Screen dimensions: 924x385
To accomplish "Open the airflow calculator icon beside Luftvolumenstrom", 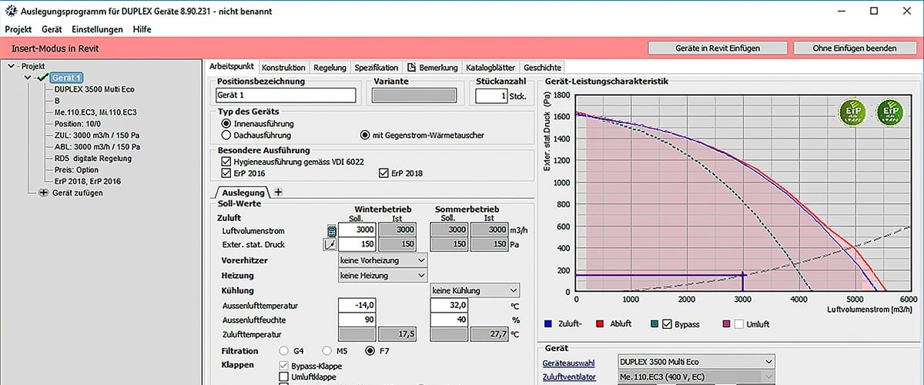I will [331, 230].
